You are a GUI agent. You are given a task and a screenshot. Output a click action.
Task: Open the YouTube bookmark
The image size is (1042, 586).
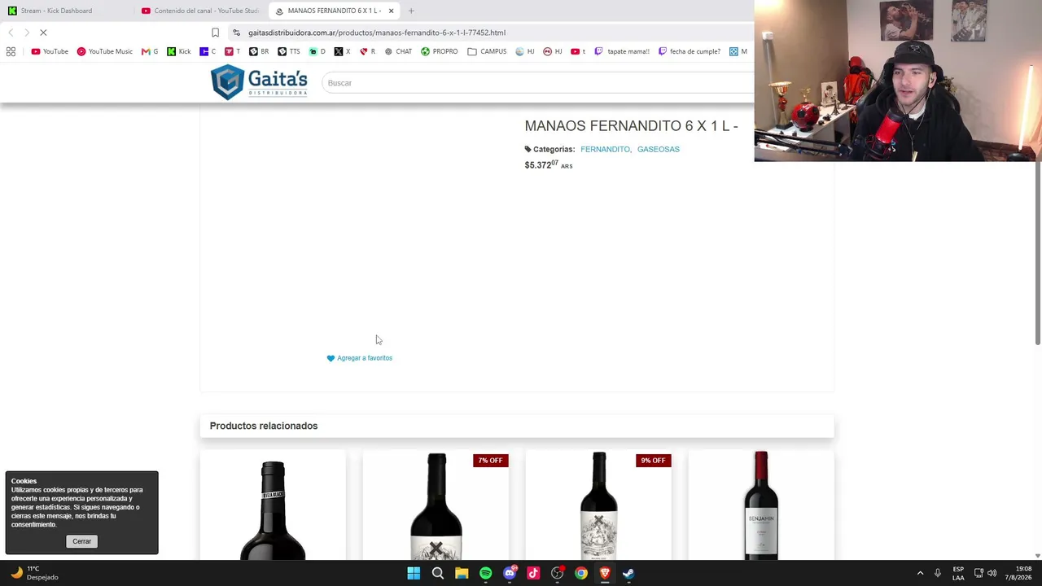pyautogui.click(x=50, y=51)
